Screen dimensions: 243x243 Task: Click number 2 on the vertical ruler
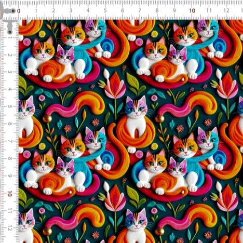pos(10,55)
